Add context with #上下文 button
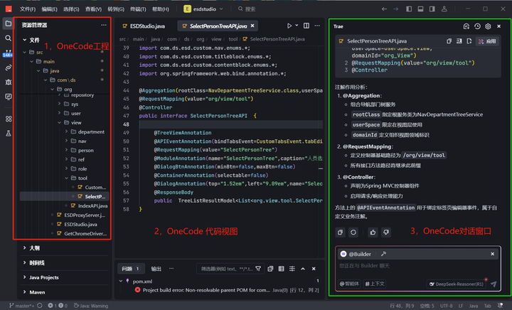The height and width of the screenshot is (310, 512). [x=375, y=284]
